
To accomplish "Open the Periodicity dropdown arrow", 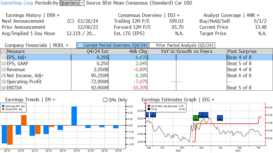I will 82,3.
